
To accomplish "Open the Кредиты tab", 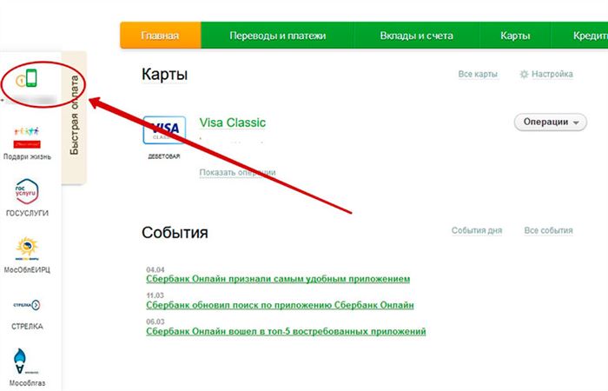I will tap(580, 36).
